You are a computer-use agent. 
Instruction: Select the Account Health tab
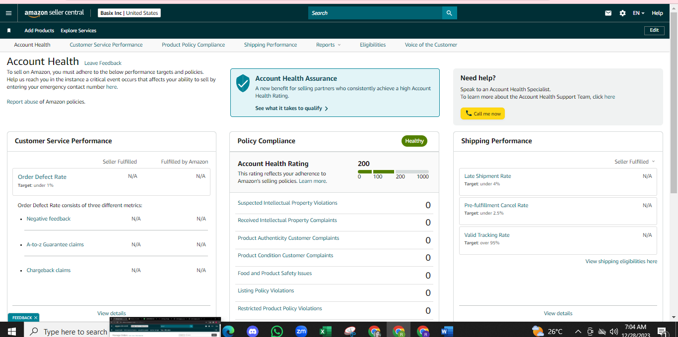point(32,45)
